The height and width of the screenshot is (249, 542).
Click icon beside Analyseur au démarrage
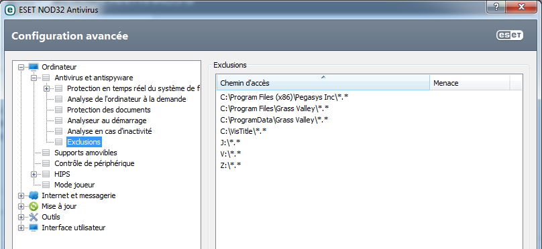pos(59,120)
